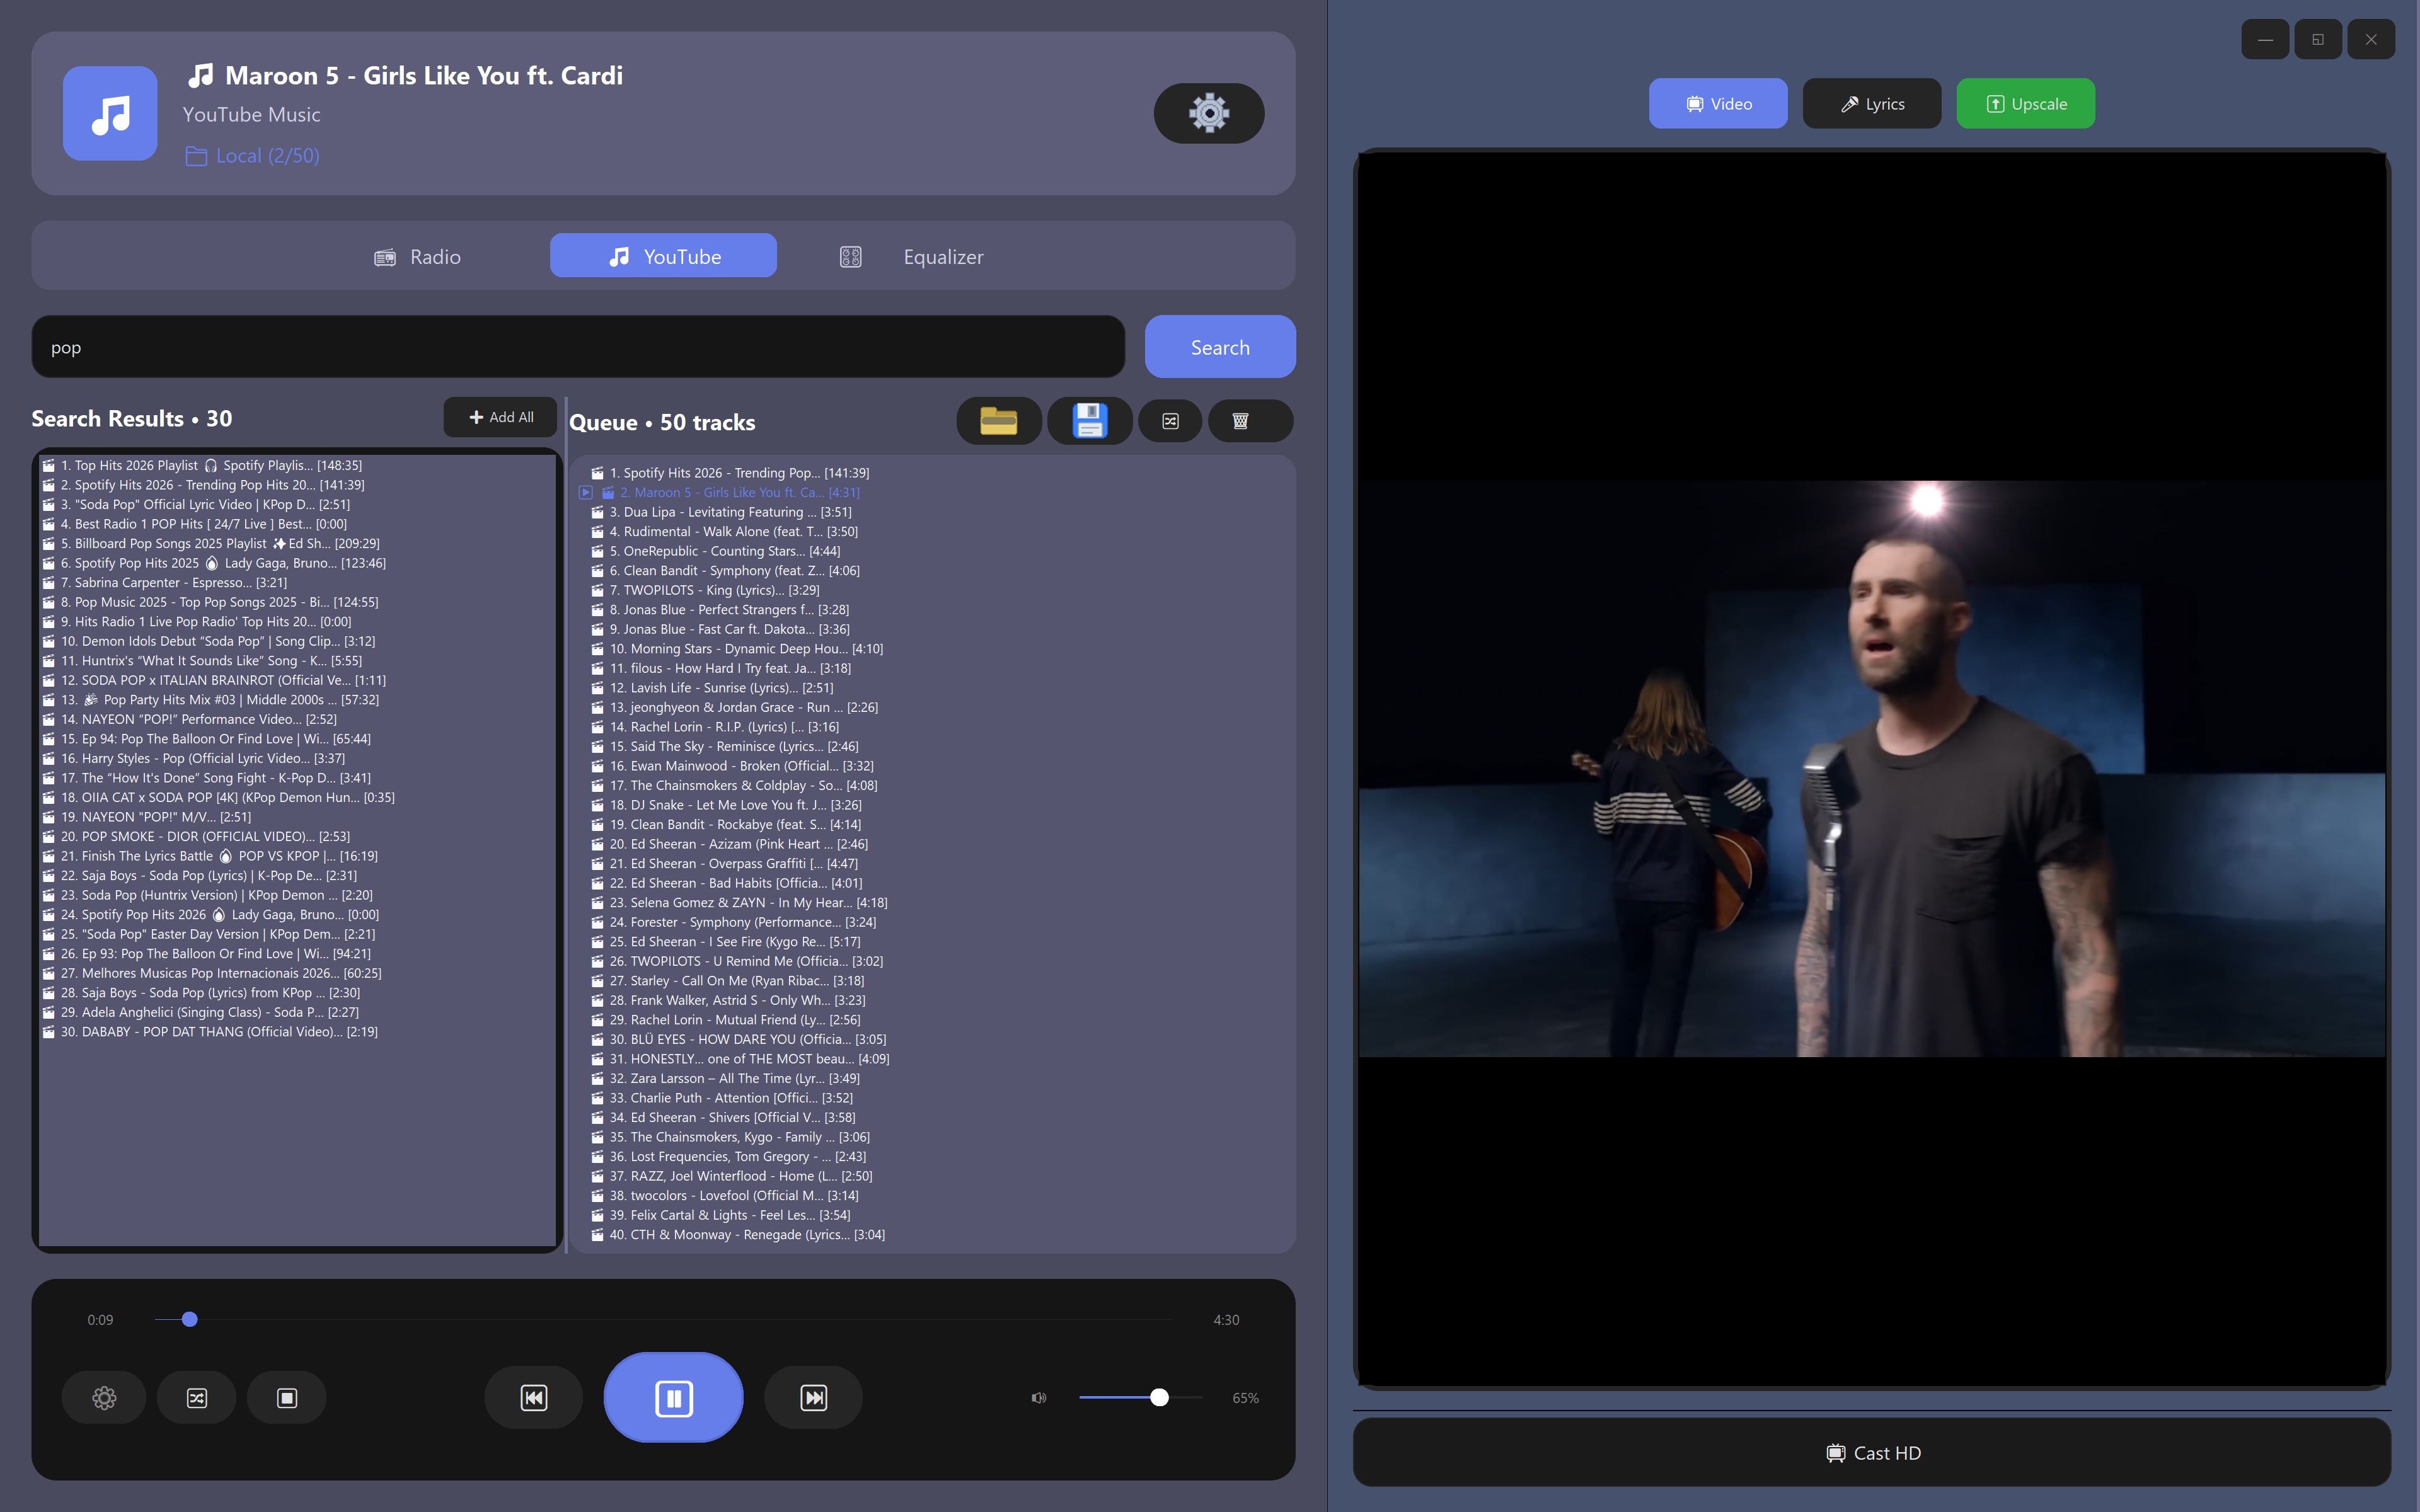The image size is (2420, 1512).
Task: Enable Lyrics display mode
Action: [x=1871, y=103]
